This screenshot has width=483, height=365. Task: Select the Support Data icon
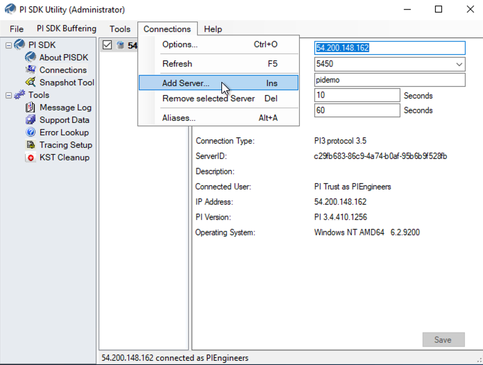[31, 120]
